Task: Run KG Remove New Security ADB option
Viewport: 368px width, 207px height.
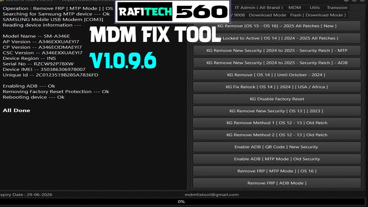Action: 277,63
